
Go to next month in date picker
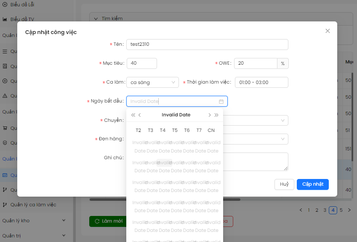210,115
